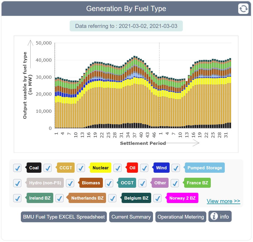The width and height of the screenshot is (253, 242).
Task: Uncheck the OCGT checkbox
Action: pos(109,183)
